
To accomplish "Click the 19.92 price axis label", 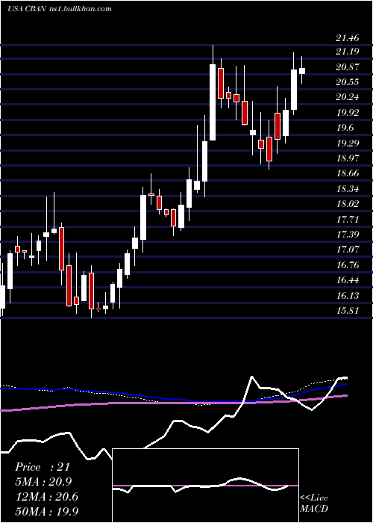I will pyautogui.click(x=348, y=113).
